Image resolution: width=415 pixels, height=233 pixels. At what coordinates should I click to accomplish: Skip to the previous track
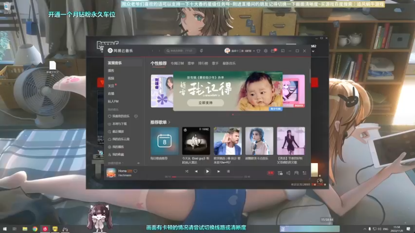click(x=196, y=171)
